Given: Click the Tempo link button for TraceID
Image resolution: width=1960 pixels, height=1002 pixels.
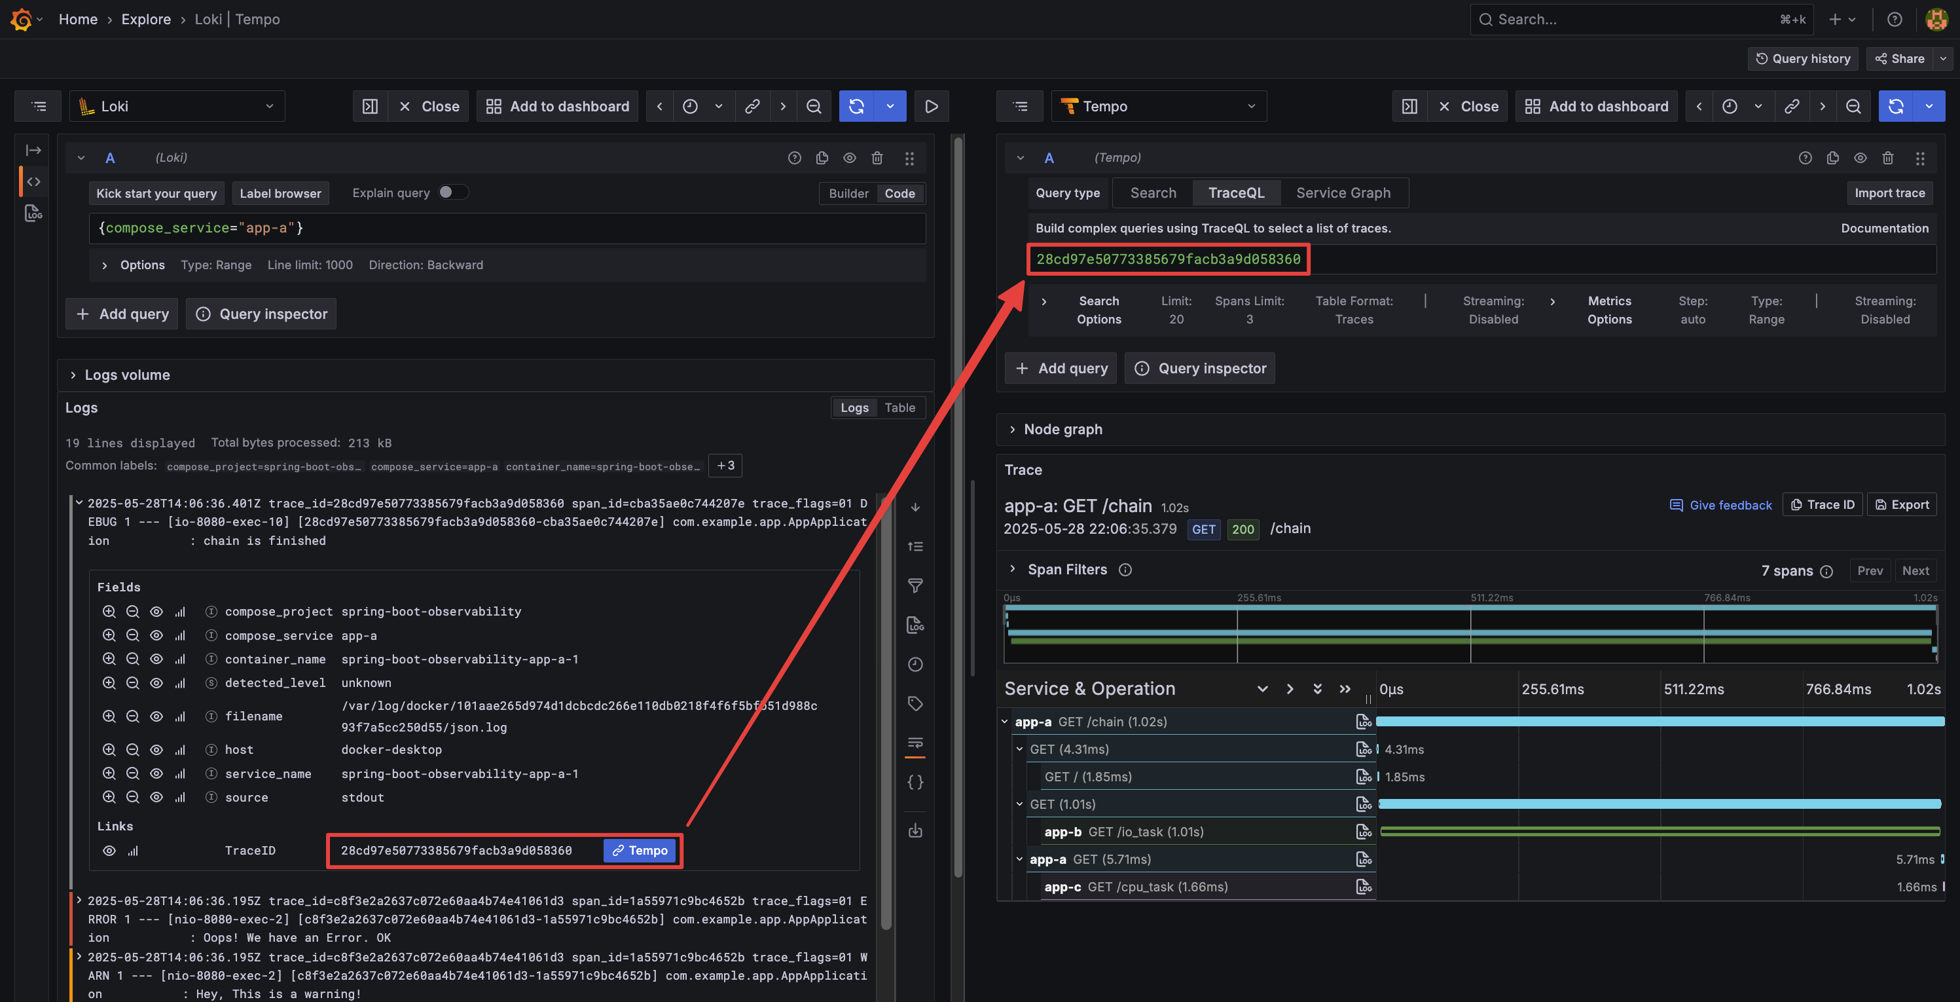Looking at the screenshot, I should click(639, 851).
